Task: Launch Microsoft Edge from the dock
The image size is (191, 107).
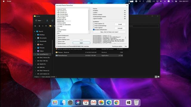Action: click(x=109, y=103)
